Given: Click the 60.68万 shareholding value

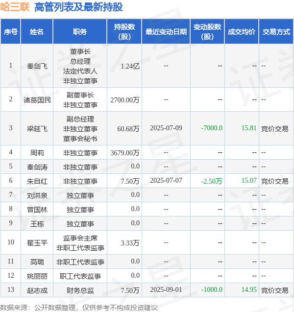Looking at the screenshot, I should pos(128,129).
